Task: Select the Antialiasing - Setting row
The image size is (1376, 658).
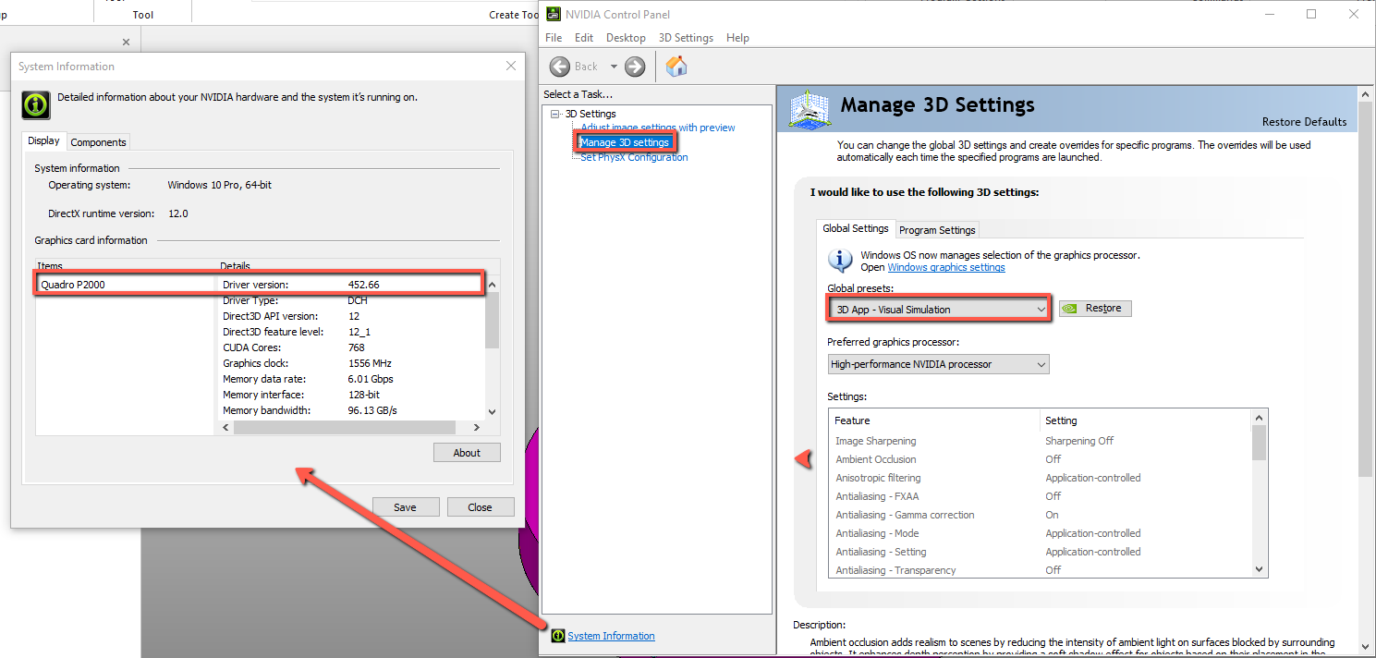Action: pyautogui.click(x=1040, y=552)
